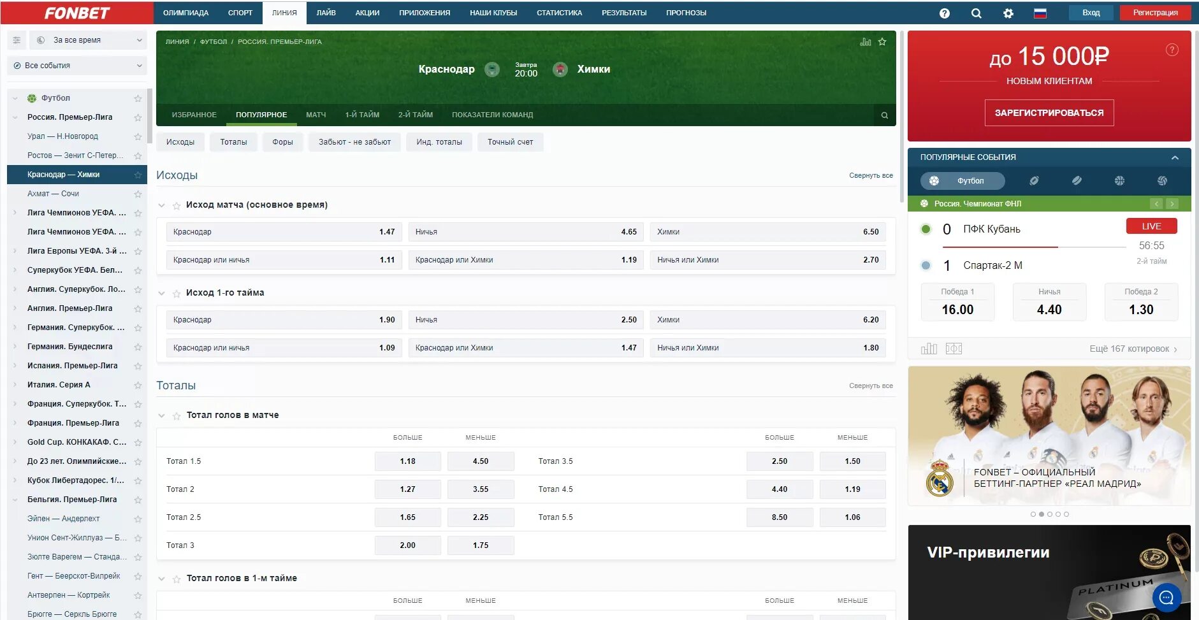1199x620 pixels.
Task: Open the Олимпиада top menu item
Action: click(185, 13)
